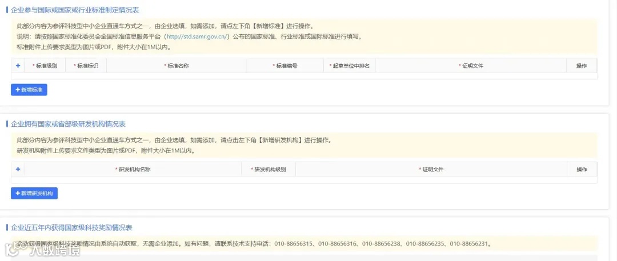Select the 证明文件 header in the R&D institution table
617x261 pixels.
[x=431, y=169]
